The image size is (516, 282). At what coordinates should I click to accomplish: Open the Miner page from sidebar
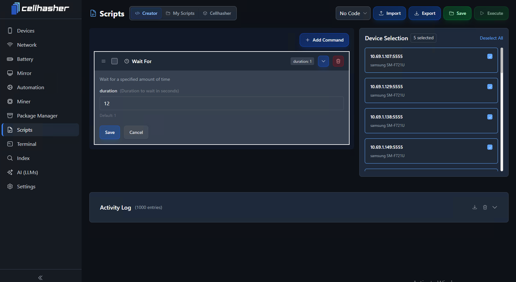click(24, 101)
